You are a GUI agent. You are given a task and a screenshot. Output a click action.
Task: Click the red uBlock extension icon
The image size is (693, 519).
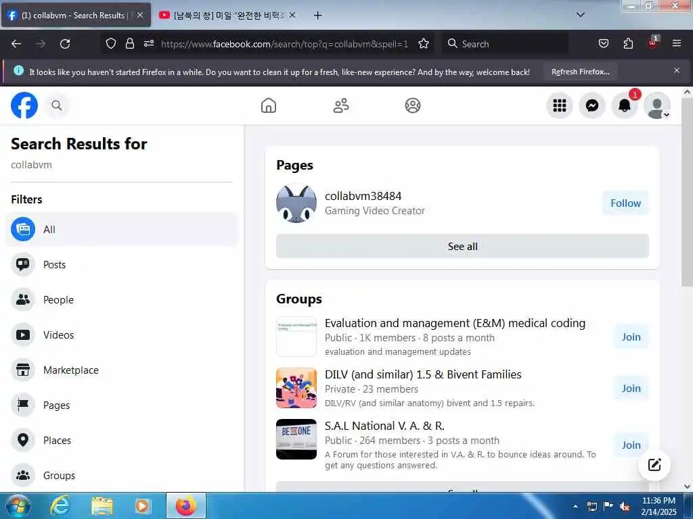(653, 43)
